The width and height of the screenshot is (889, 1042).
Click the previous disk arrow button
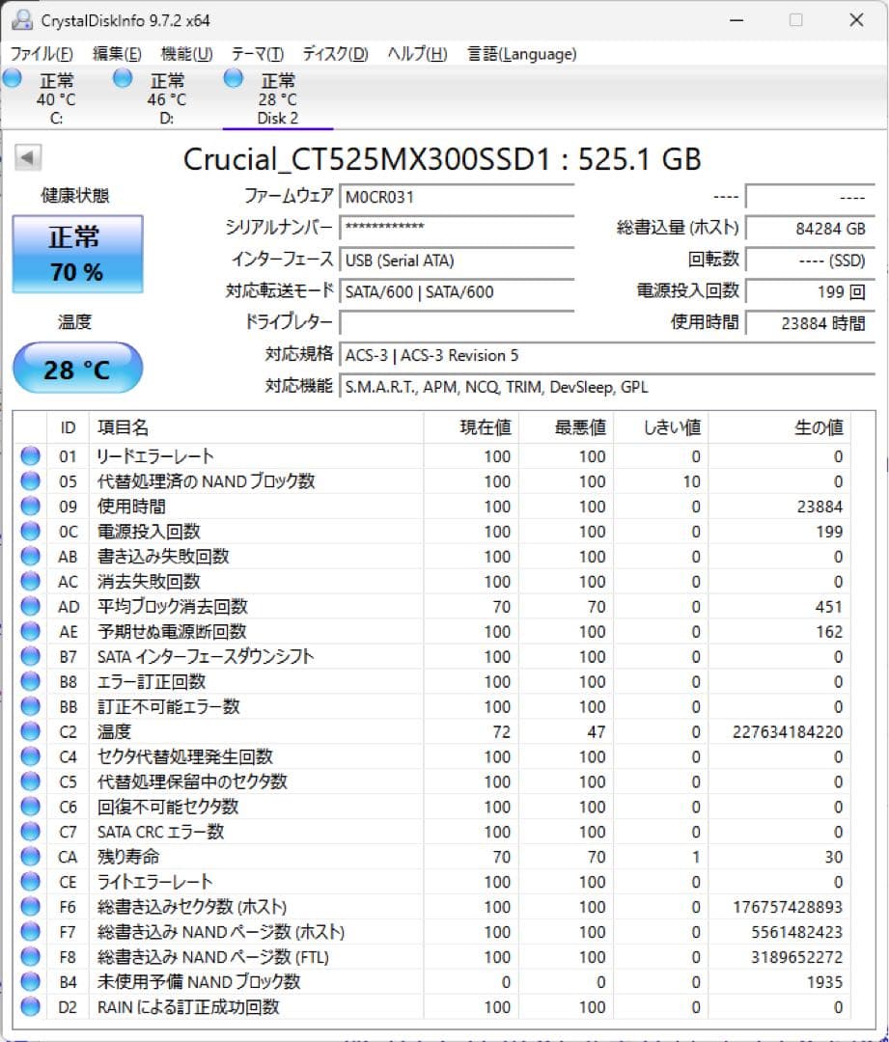pyautogui.click(x=28, y=157)
